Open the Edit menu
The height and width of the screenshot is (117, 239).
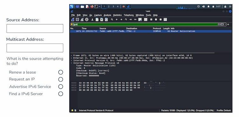pos(79,15)
